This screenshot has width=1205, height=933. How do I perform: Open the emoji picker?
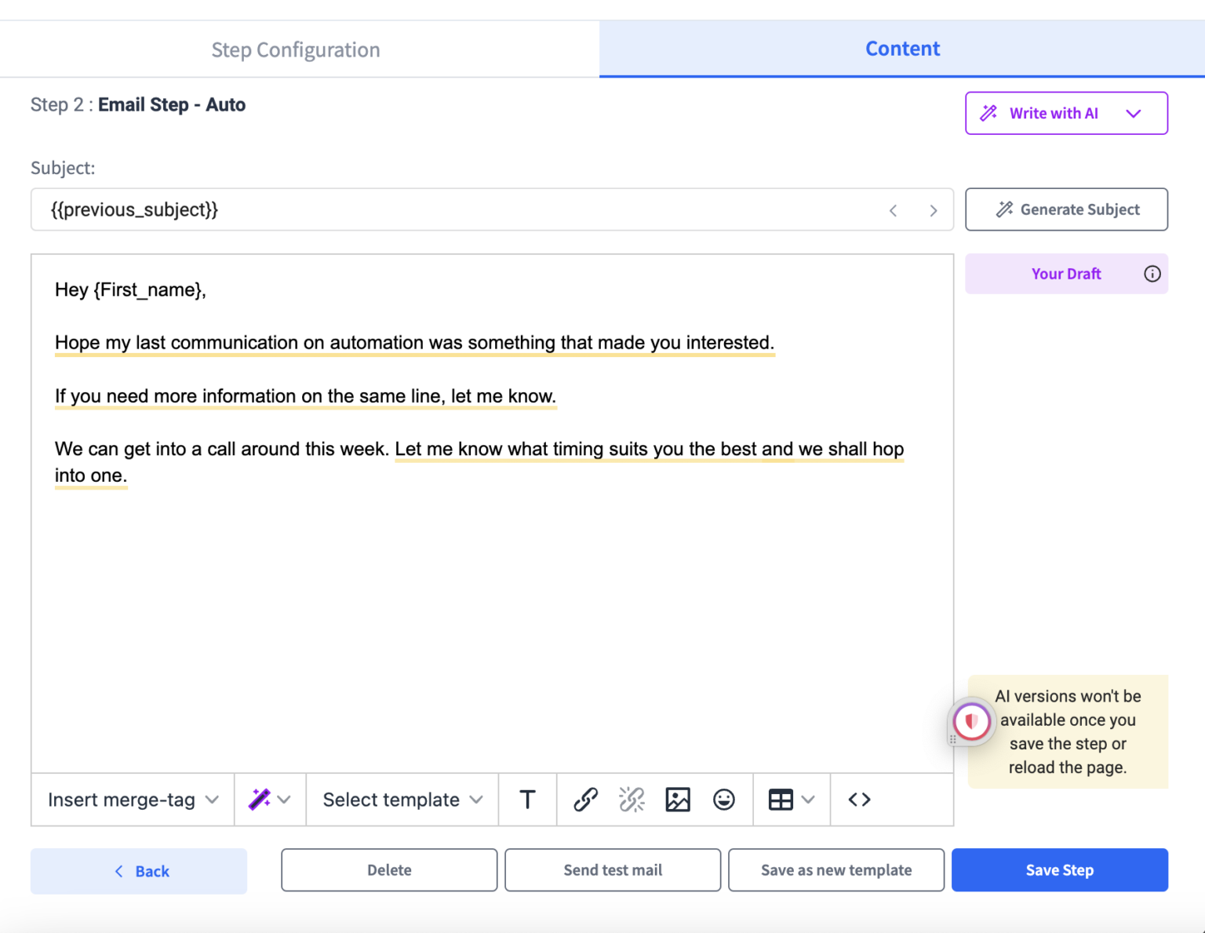[x=723, y=800]
